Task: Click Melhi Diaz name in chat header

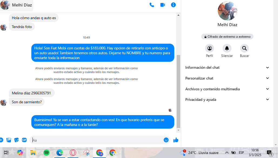Action: [22, 5]
